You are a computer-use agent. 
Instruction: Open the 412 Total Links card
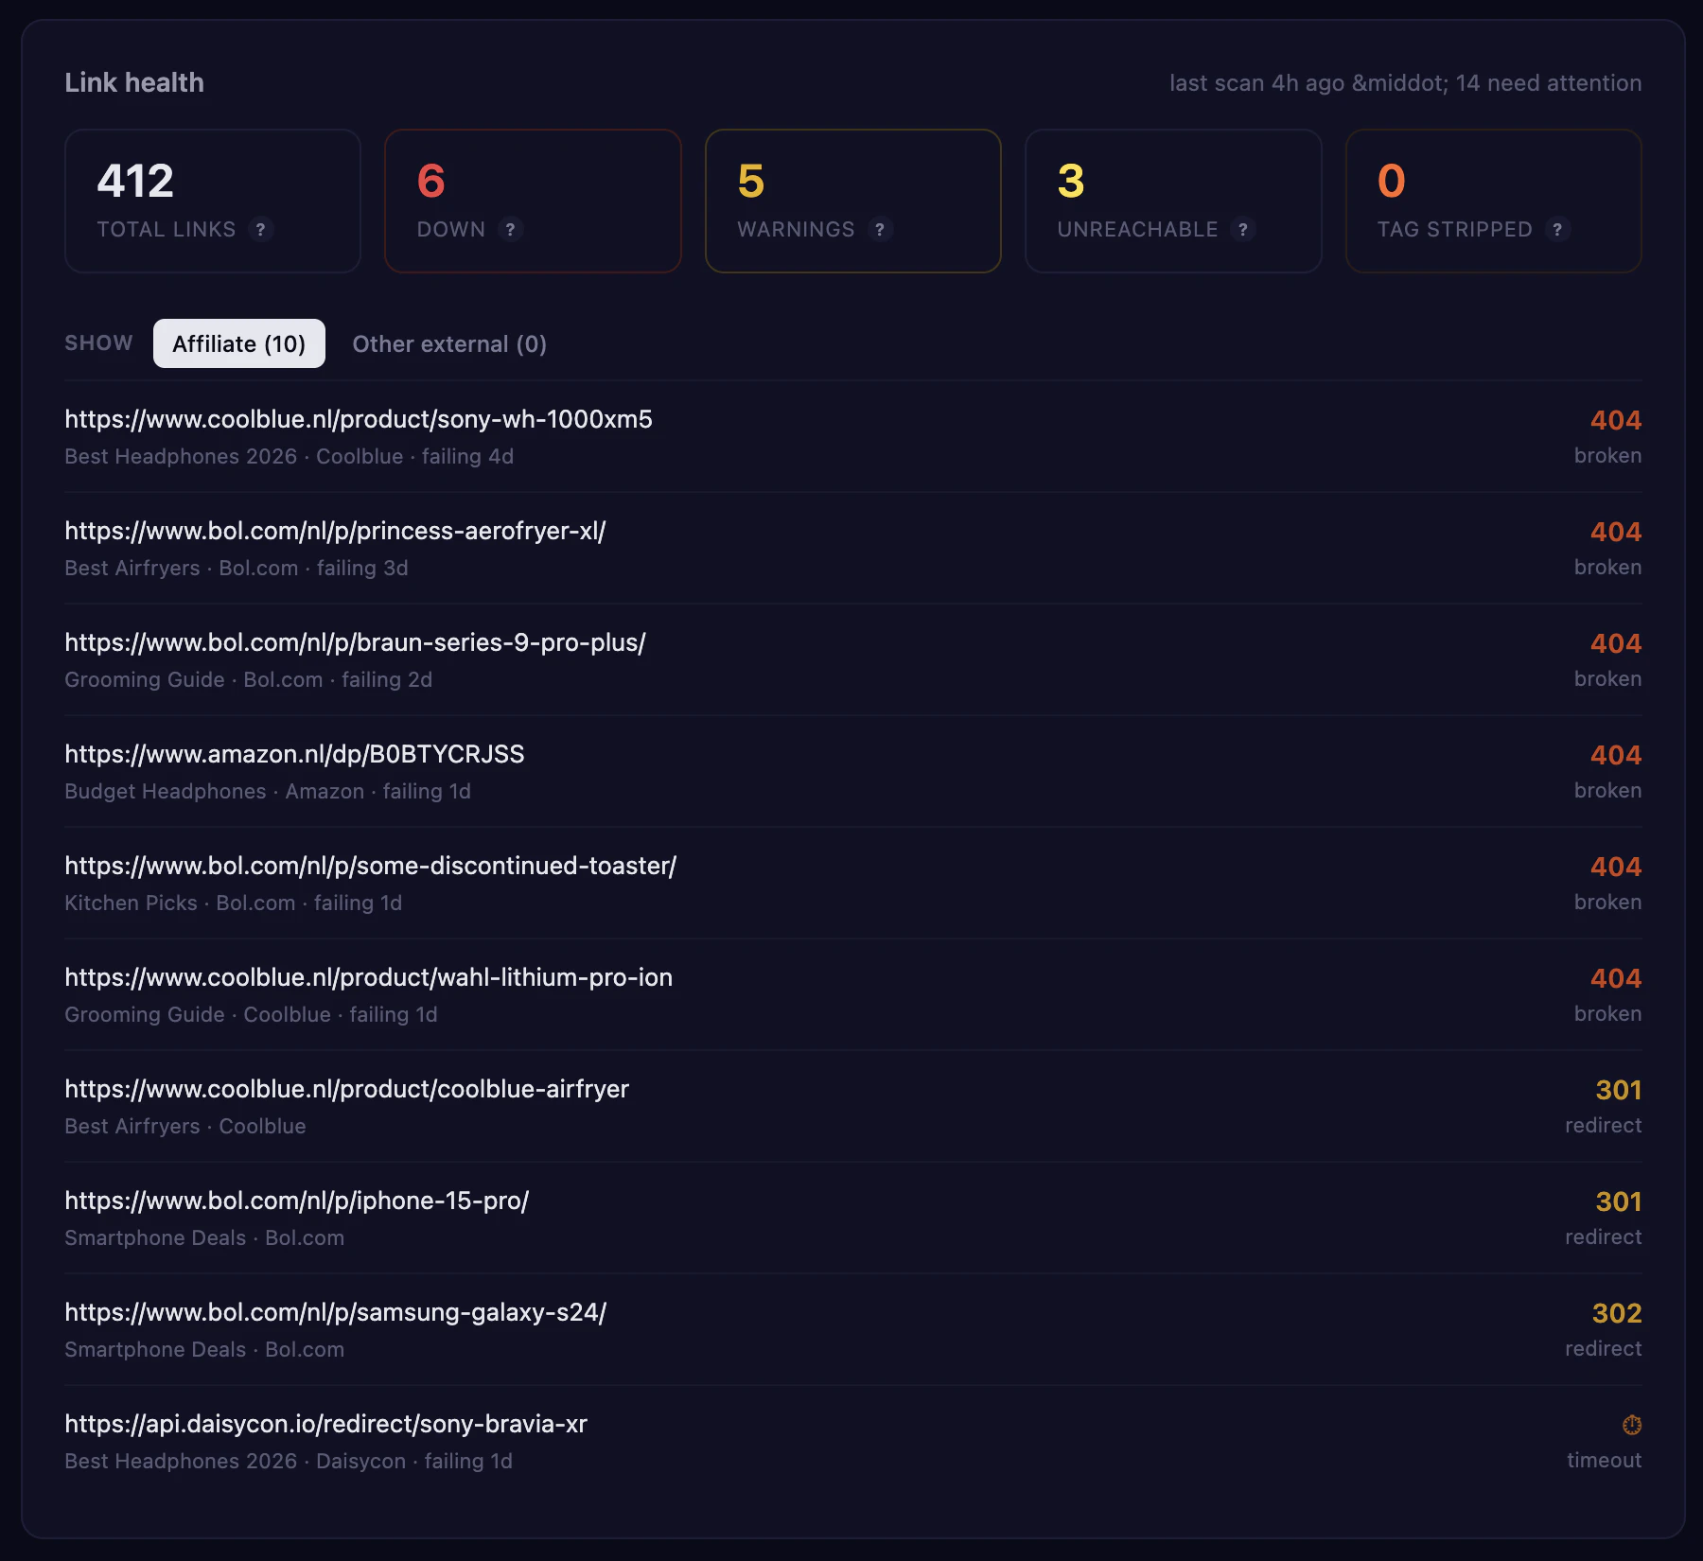[213, 201]
